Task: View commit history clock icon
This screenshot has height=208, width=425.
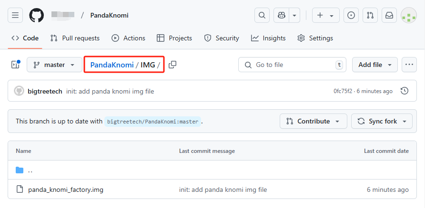Action: tap(405, 91)
